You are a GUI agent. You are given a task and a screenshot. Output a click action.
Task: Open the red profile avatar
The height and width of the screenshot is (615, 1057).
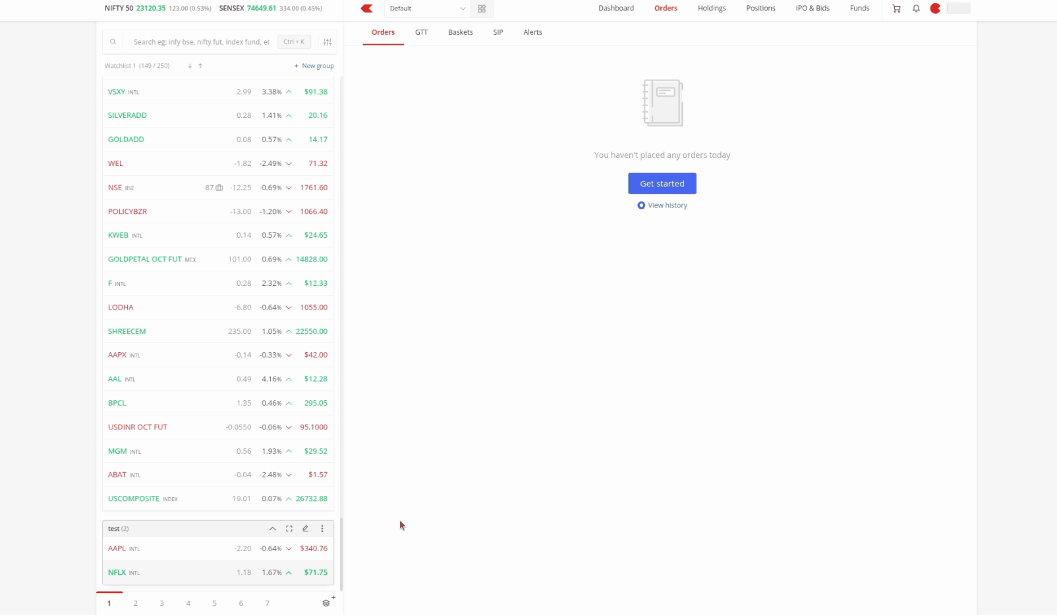[935, 9]
